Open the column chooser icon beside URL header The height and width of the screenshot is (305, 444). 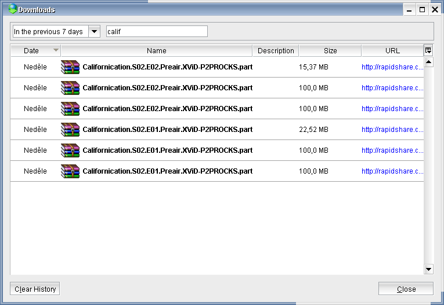(x=428, y=50)
